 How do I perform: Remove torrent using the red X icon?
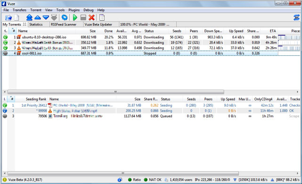(x=91, y=18)
